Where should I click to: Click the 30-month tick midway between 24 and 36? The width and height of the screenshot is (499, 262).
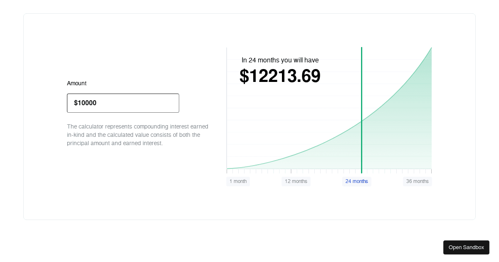396,171
